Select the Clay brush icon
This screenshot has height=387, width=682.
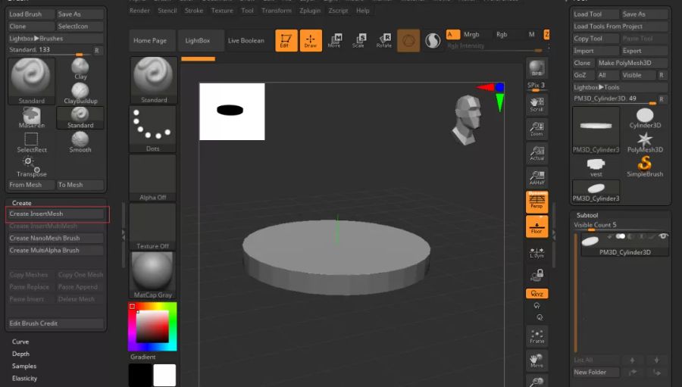tap(80, 69)
